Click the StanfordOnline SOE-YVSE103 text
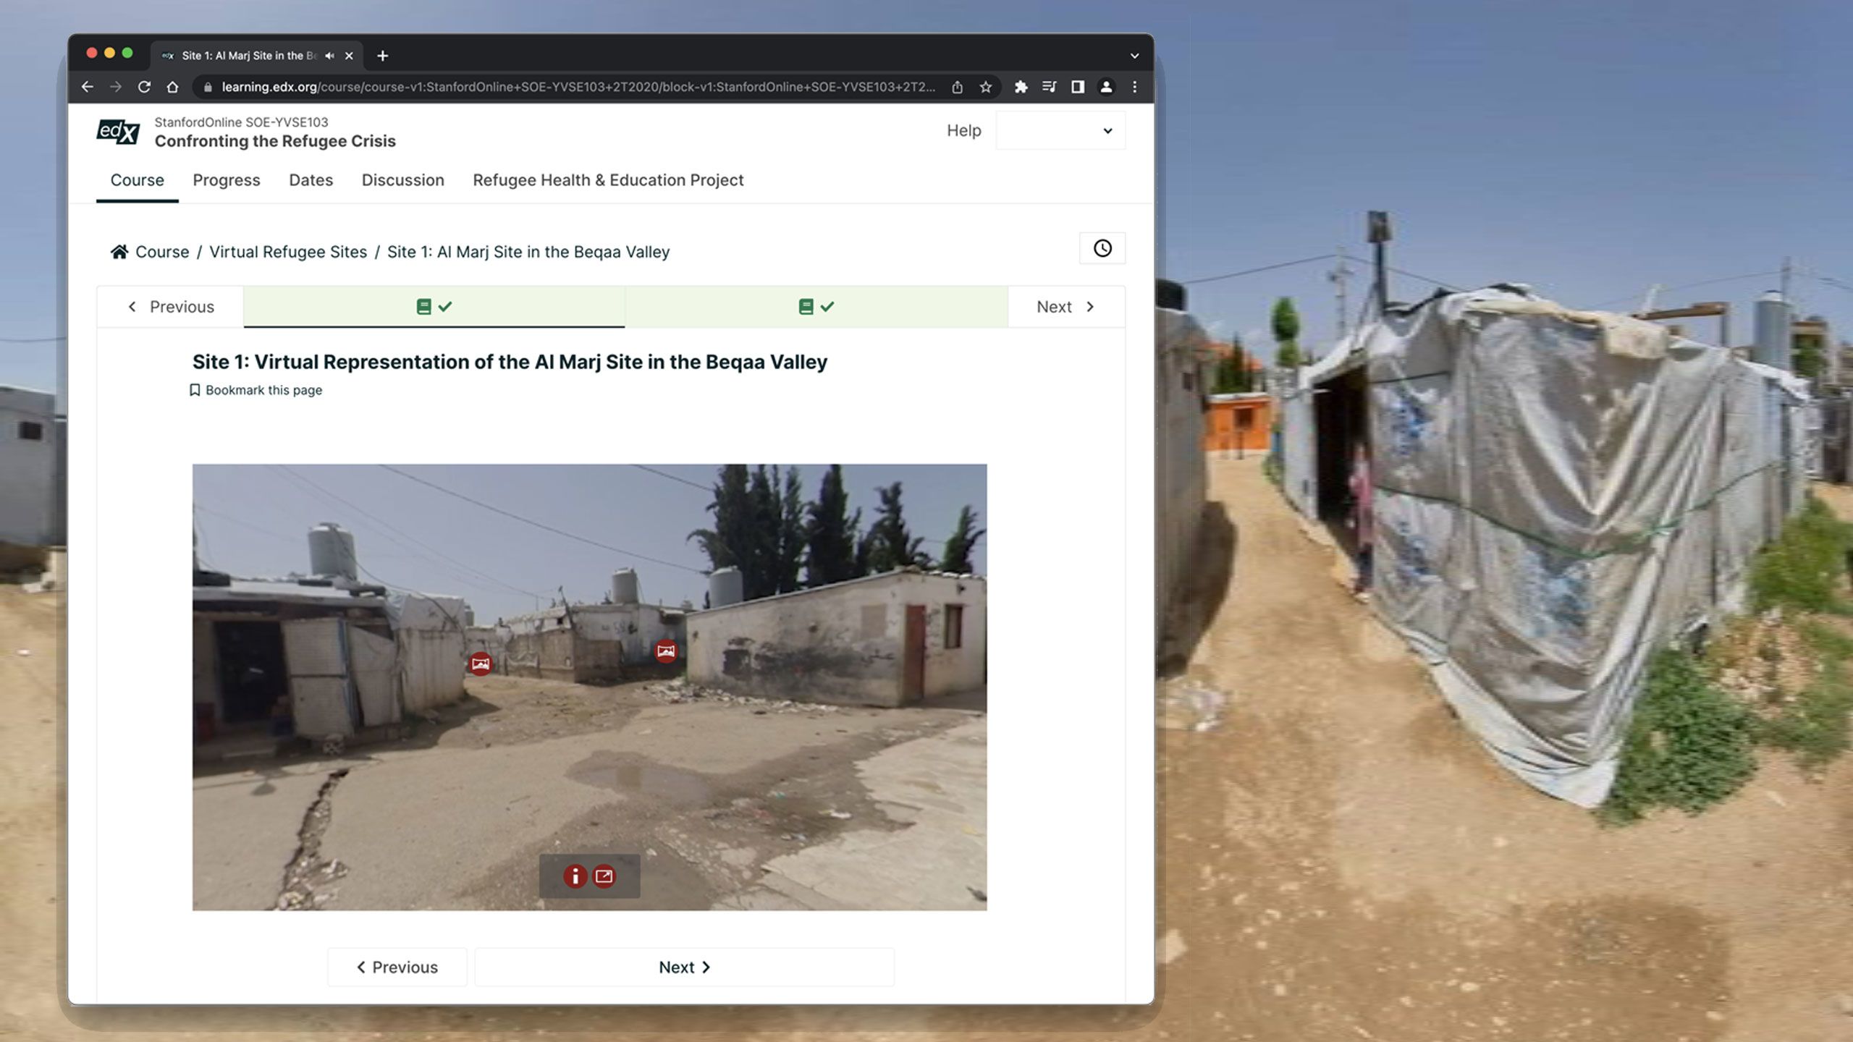Screen dimensions: 1853x1042 (241, 122)
